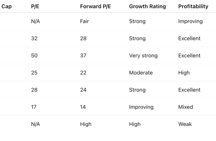Viewport: 216px width, 141px height.
Task: Select the Forward P/E value 24
Action: point(83,90)
